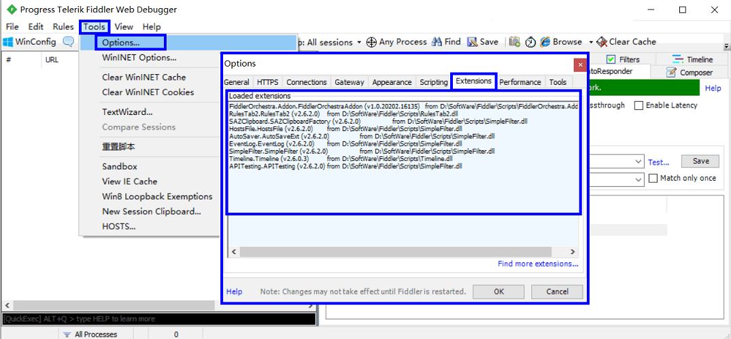Click the WinConfig Windows logo icon
Screen dimensions: 731x339
[7, 42]
